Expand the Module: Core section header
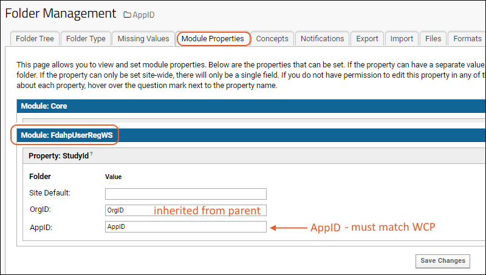486x275 pixels. pyautogui.click(x=44, y=106)
